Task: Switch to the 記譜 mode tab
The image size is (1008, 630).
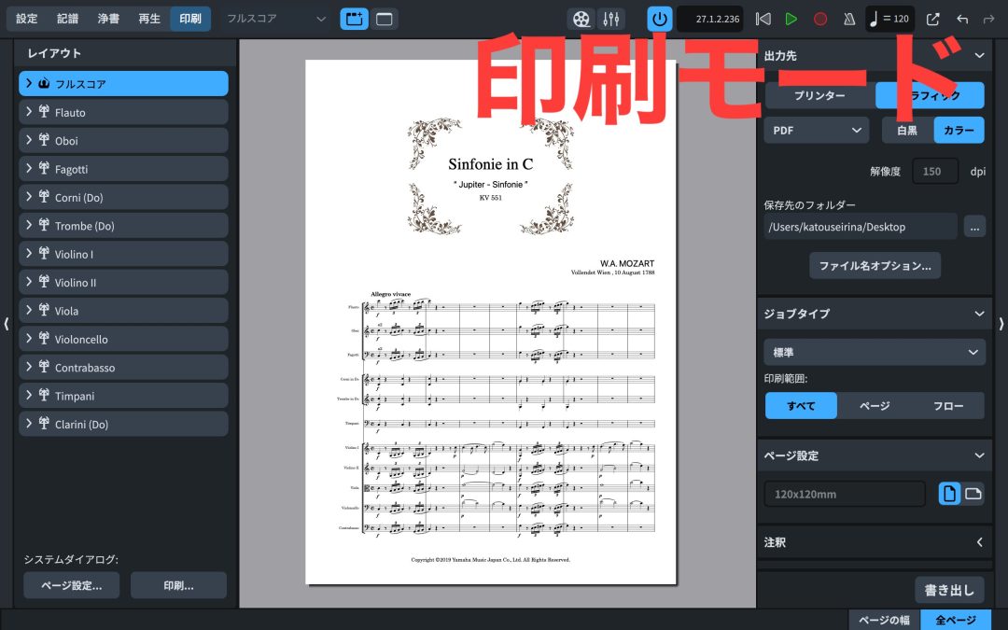Action: (67, 19)
